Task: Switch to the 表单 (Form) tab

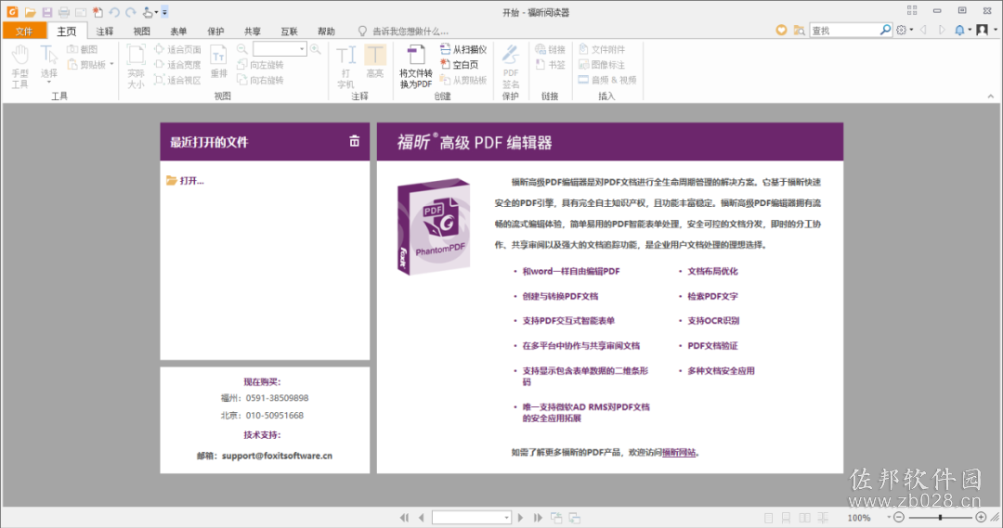Action: tap(178, 31)
